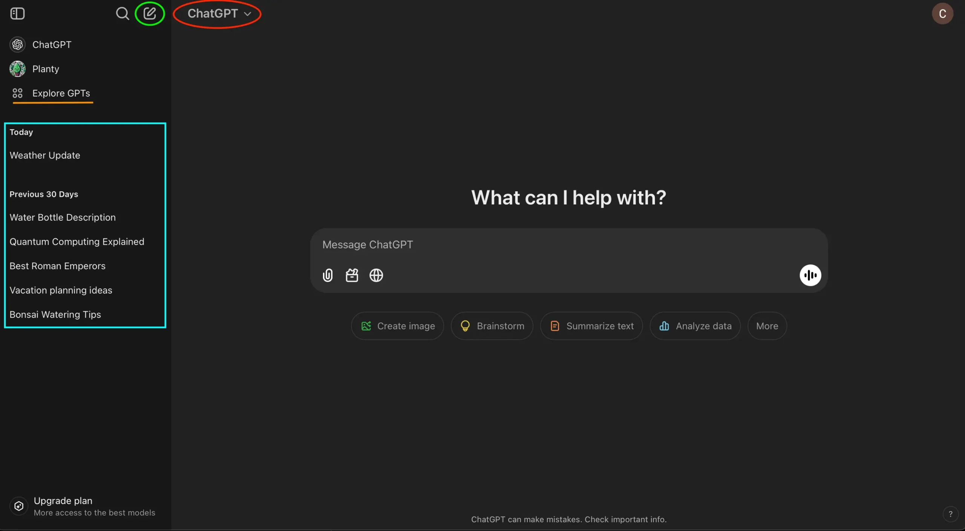Open the ChatGPT model selector dropdown
Image resolution: width=965 pixels, height=531 pixels.
pos(219,14)
